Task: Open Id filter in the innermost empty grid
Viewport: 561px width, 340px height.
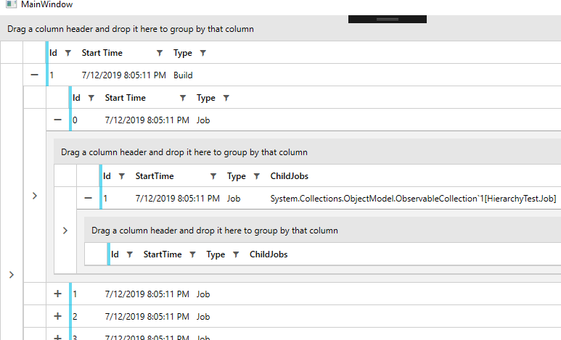Action: point(130,254)
